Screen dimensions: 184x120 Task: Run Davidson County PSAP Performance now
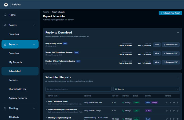point(174,111)
